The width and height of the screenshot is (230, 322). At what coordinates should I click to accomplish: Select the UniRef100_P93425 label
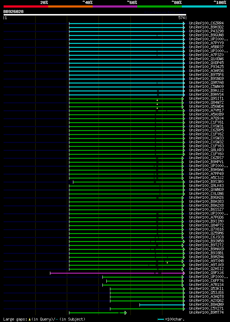[x=206, y=67]
